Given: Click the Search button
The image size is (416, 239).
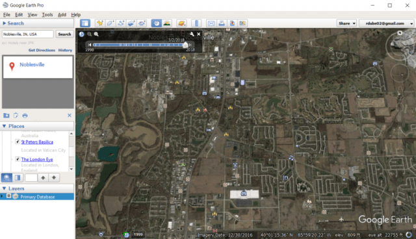Looking at the screenshot, I should (64, 34).
